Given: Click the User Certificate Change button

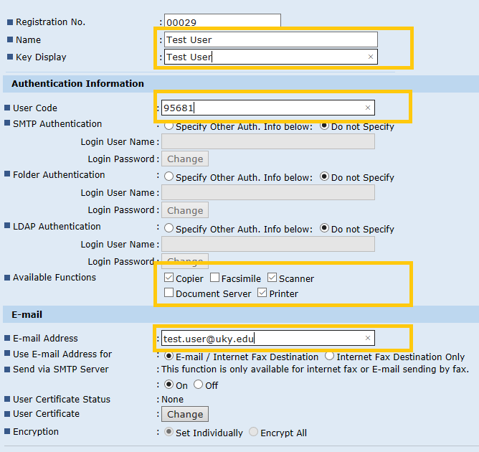Looking at the screenshot, I should pos(185,414).
